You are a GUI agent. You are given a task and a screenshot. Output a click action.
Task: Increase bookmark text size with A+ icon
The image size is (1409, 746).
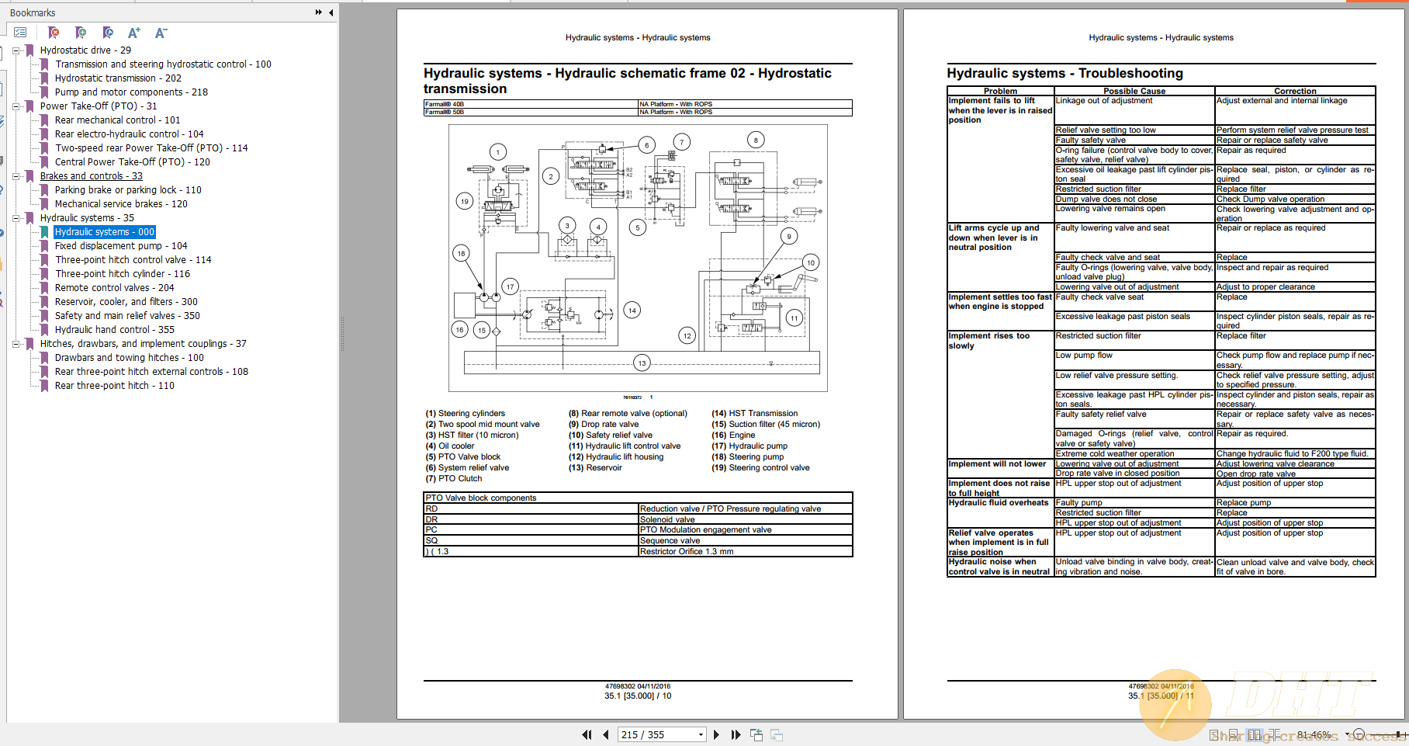133,33
